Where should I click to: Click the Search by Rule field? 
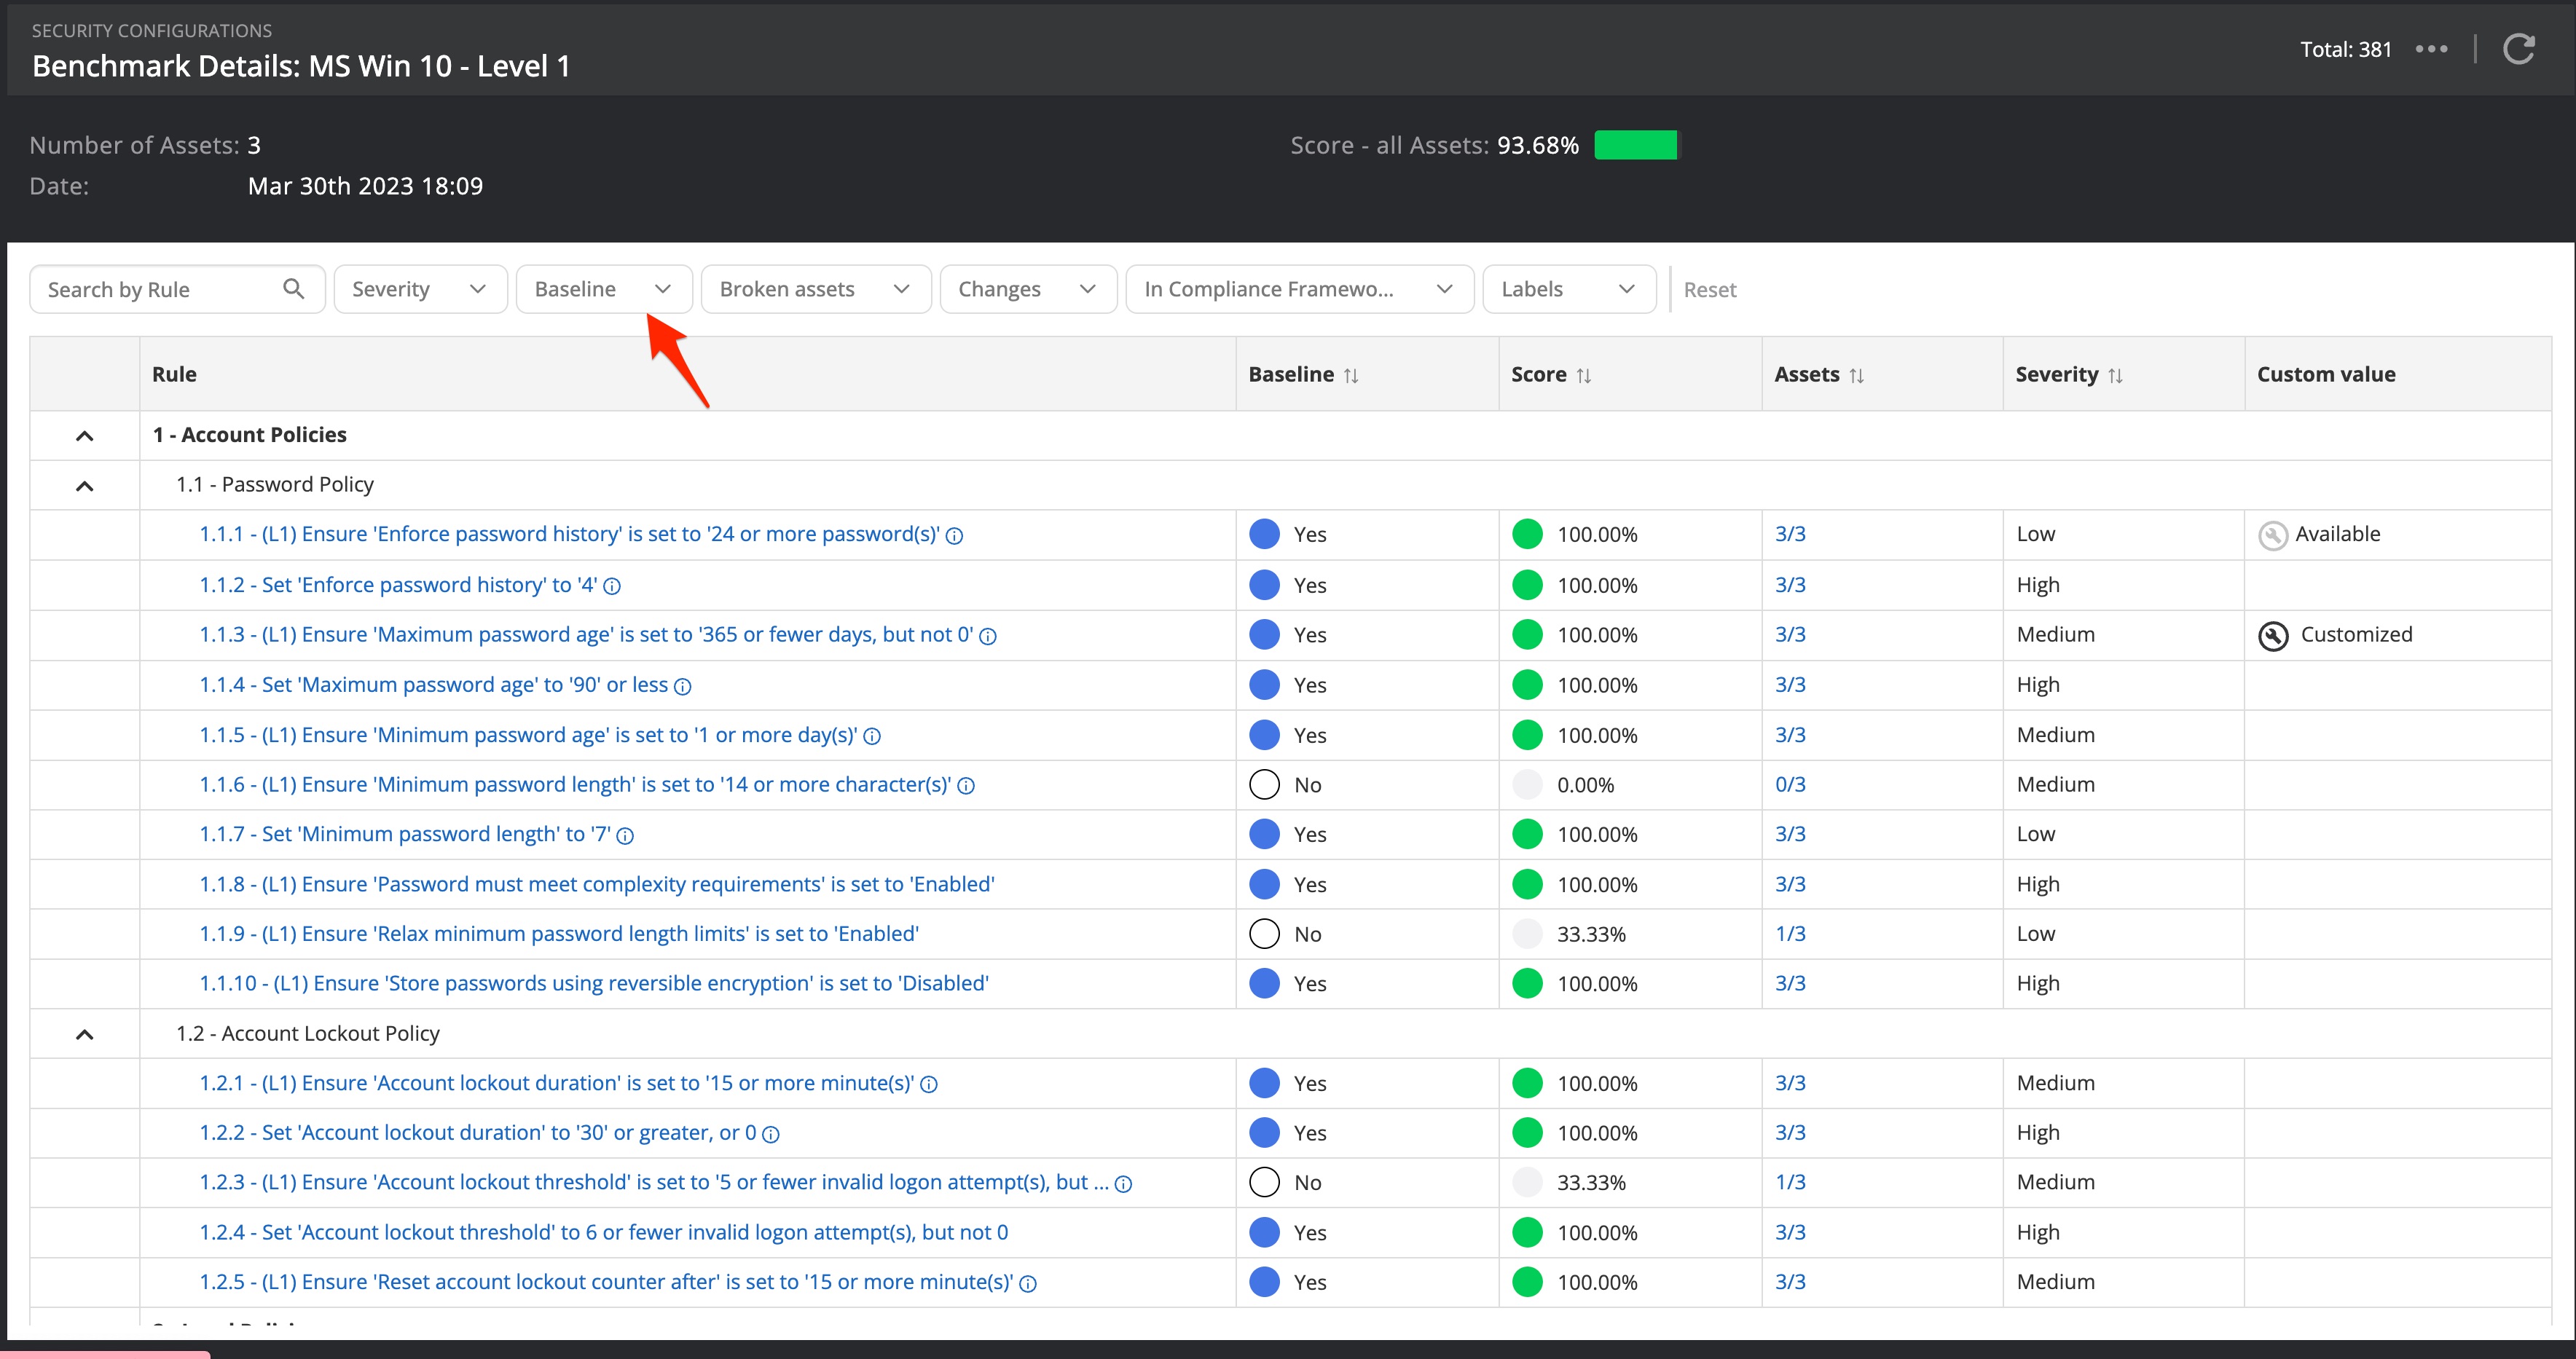click(x=160, y=289)
